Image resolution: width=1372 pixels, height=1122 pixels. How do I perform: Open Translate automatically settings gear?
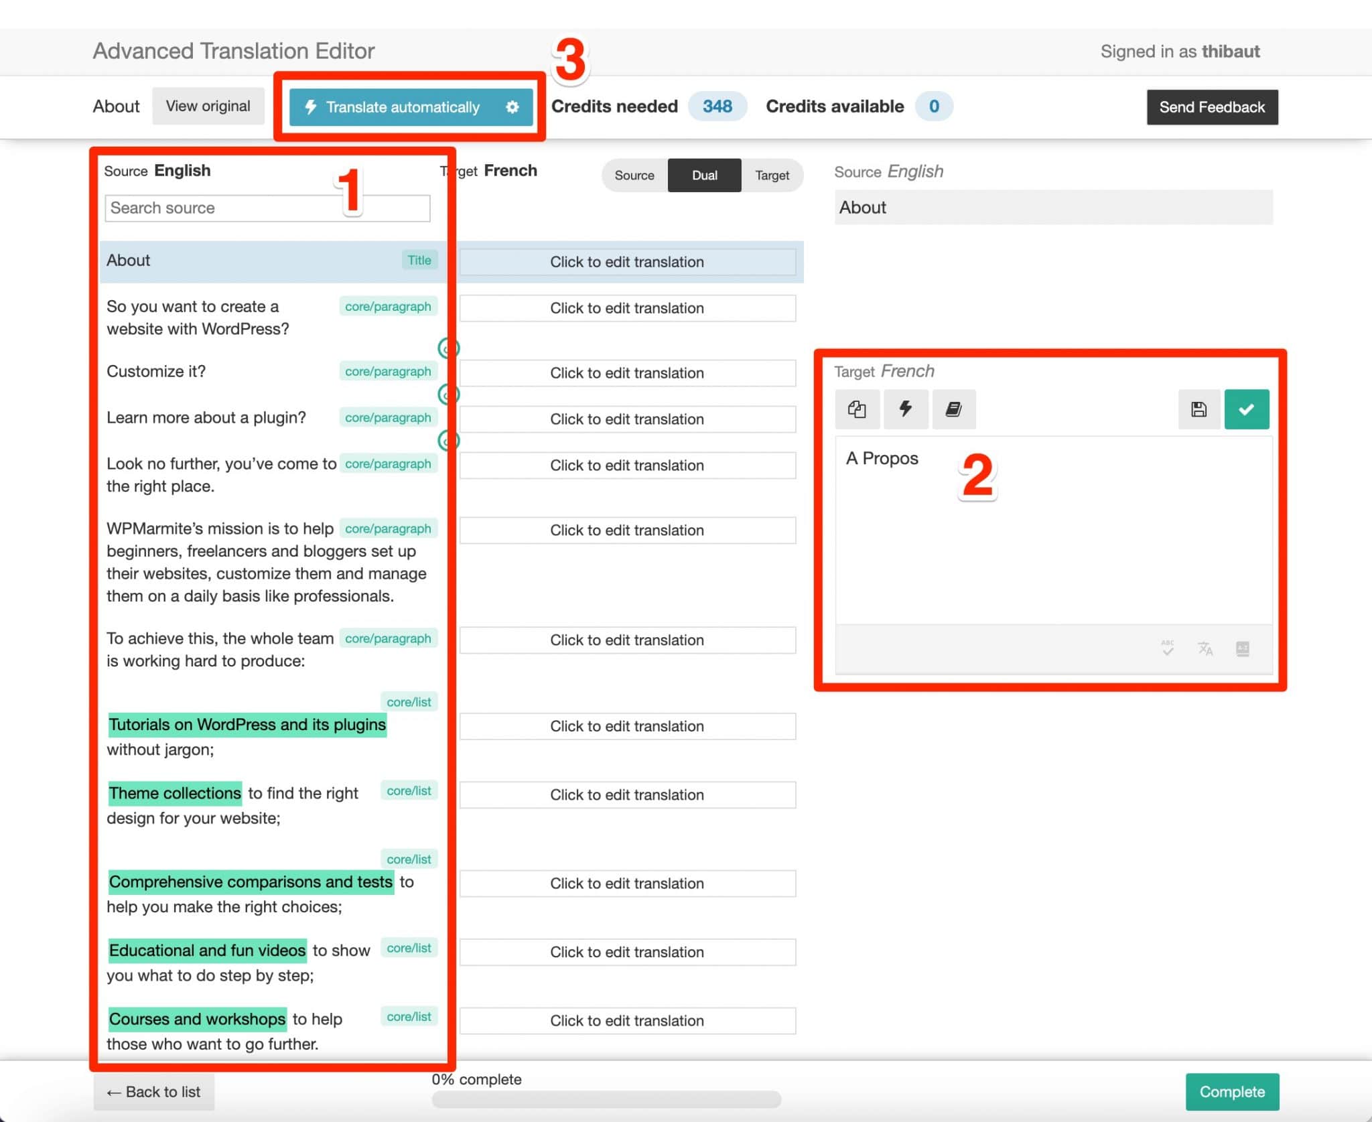coord(513,107)
